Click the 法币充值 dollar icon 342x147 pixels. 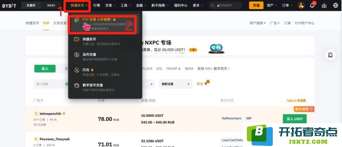[77, 55]
